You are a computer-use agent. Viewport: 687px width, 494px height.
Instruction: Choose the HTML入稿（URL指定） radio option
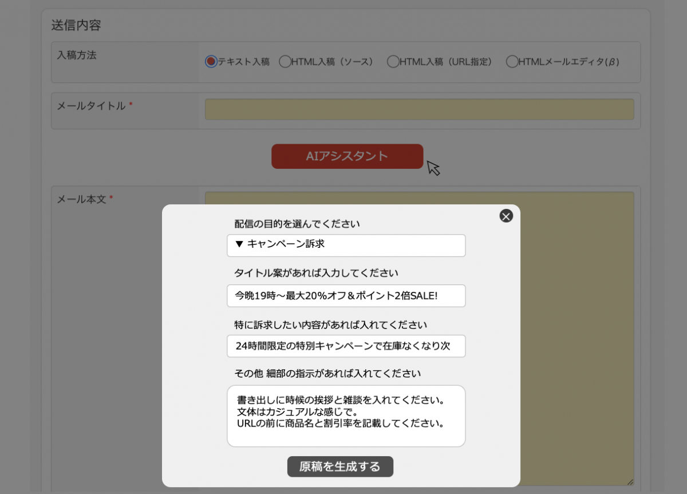coord(393,62)
